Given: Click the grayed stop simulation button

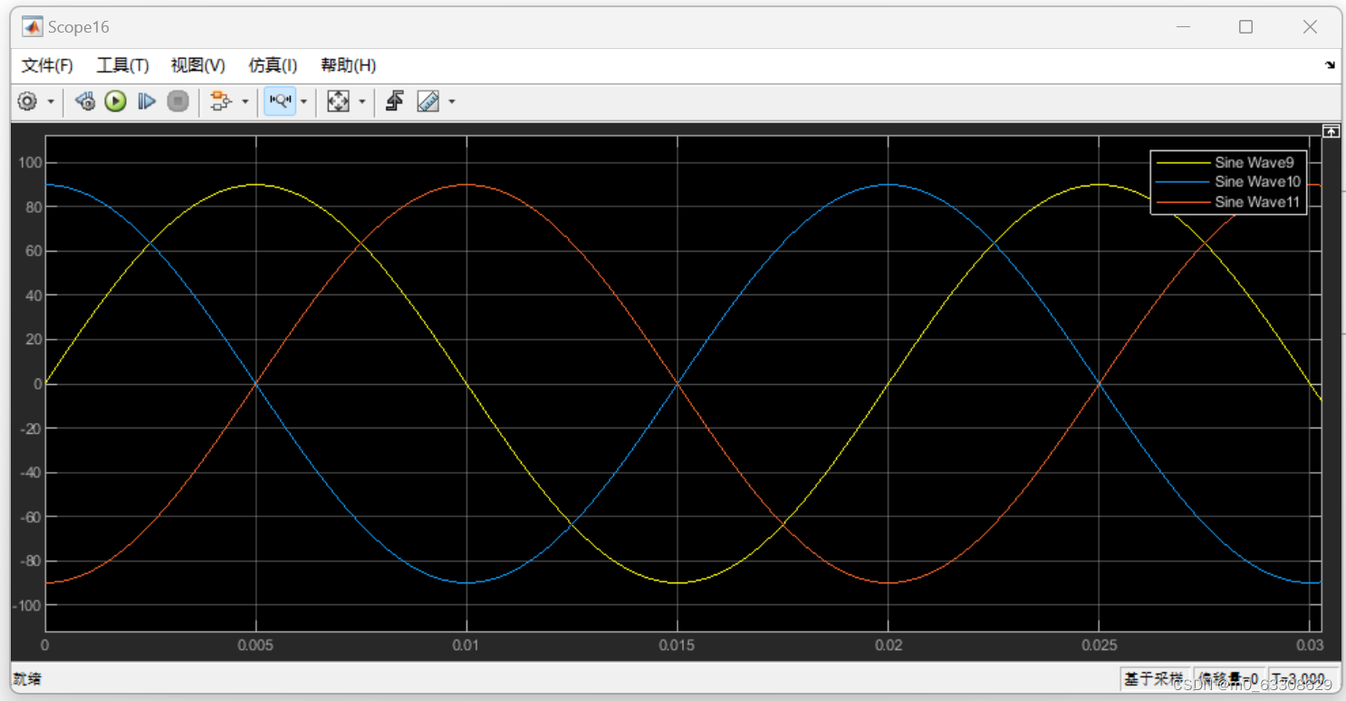Looking at the screenshot, I should [178, 101].
